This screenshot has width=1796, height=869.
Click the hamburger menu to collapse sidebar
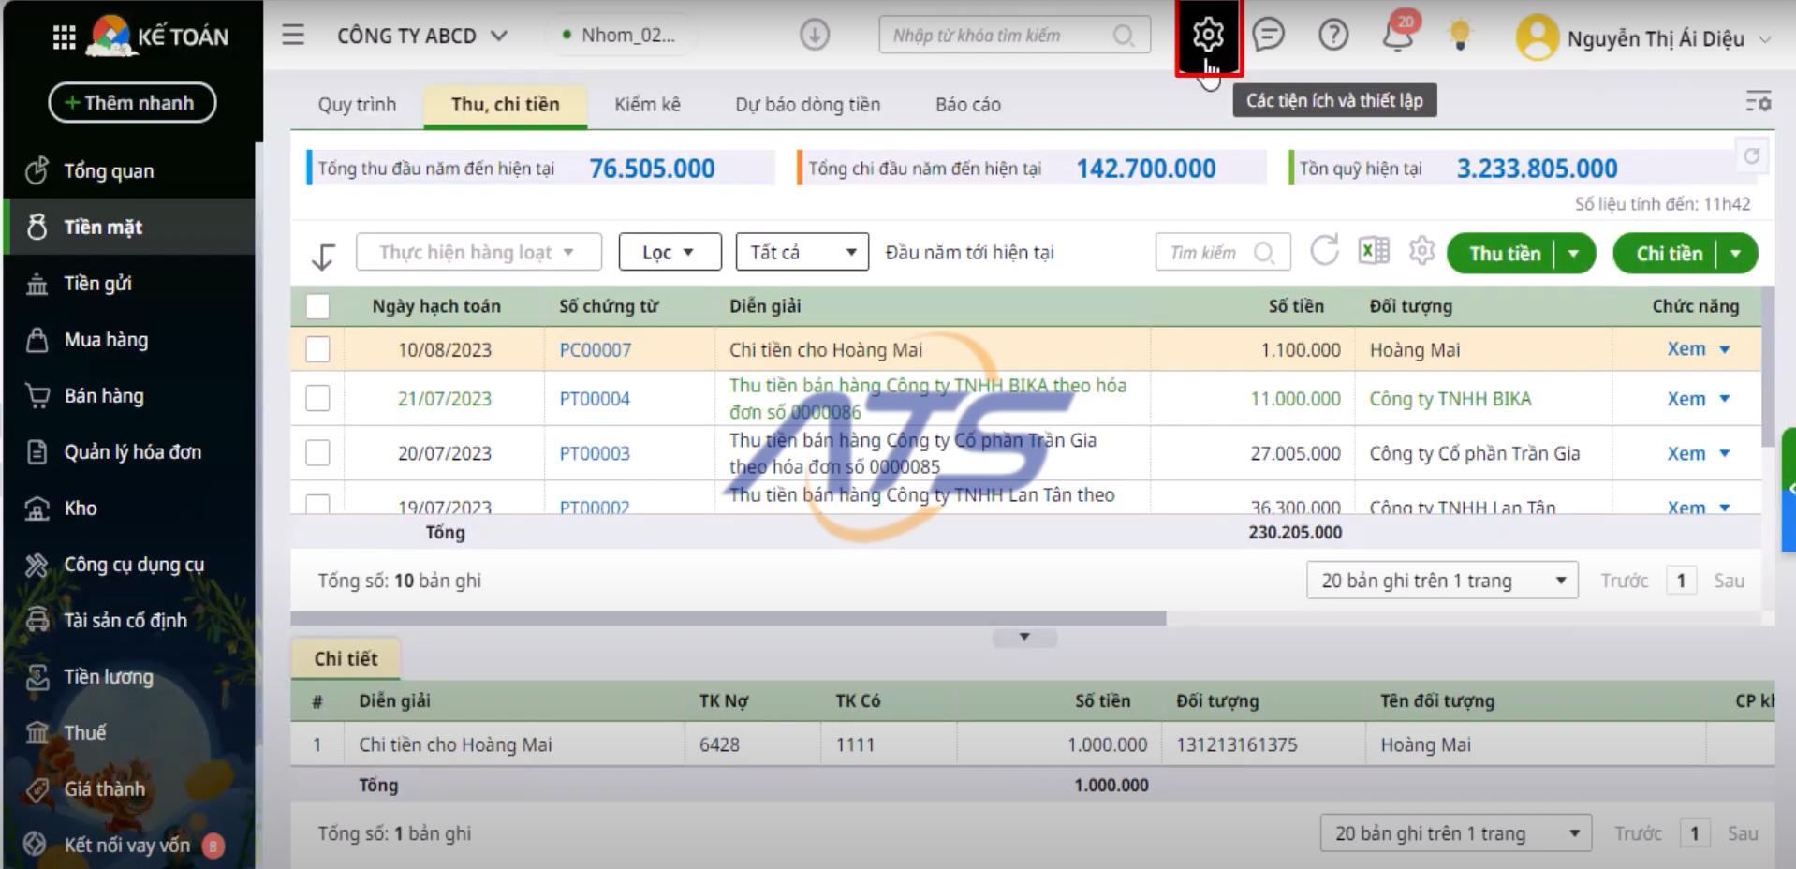[293, 36]
